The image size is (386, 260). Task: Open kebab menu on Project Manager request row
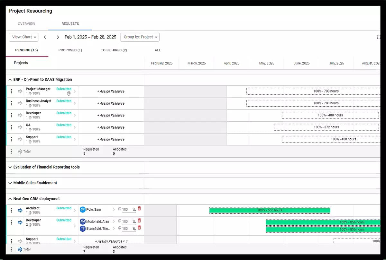tap(12, 91)
